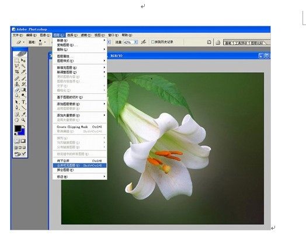
Task: Choose 合并可见图层 highlighted menu item
Action: pyautogui.click(x=80, y=166)
